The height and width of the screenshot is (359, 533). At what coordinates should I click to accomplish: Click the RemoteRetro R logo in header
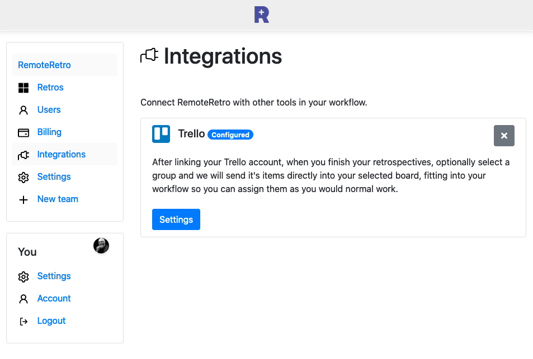pos(261,15)
